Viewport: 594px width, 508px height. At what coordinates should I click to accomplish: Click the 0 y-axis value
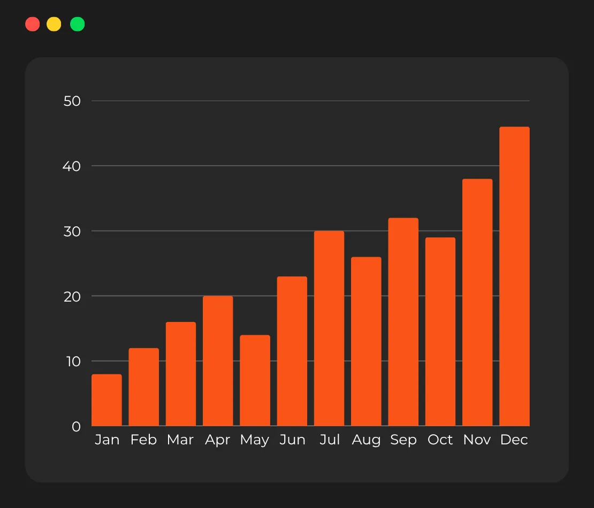[76, 427]
